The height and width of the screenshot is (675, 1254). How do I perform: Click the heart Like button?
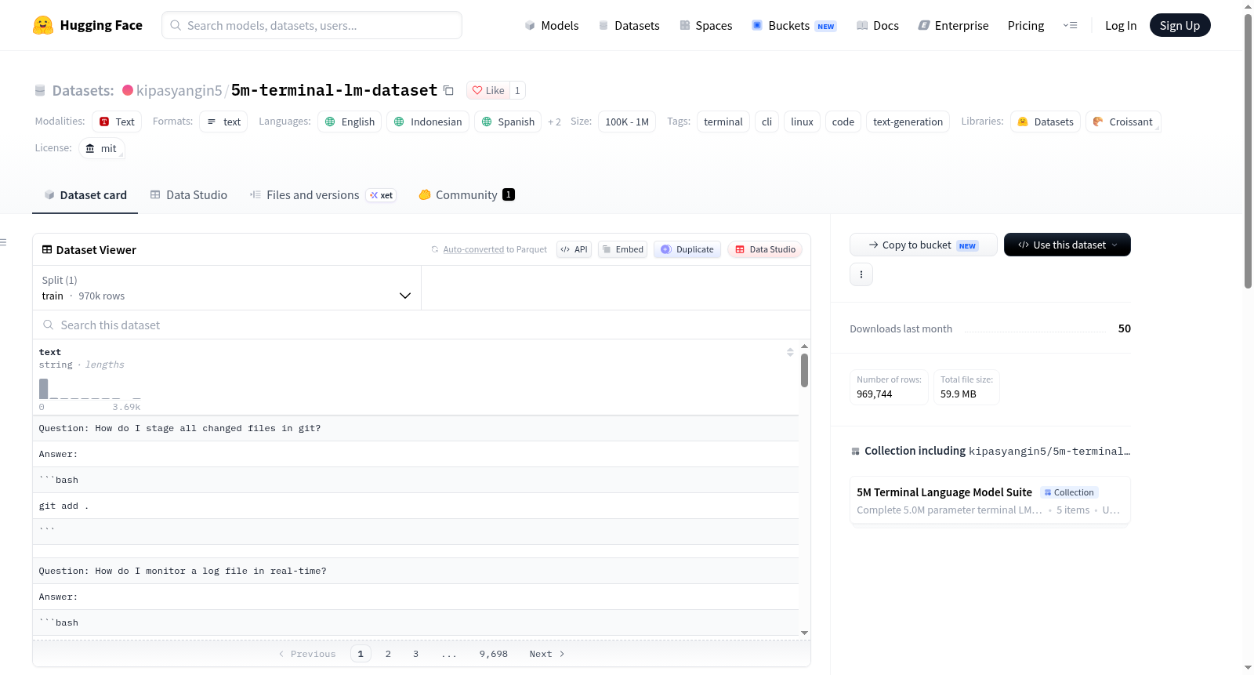pyautogui.click(x=488, y=90)
